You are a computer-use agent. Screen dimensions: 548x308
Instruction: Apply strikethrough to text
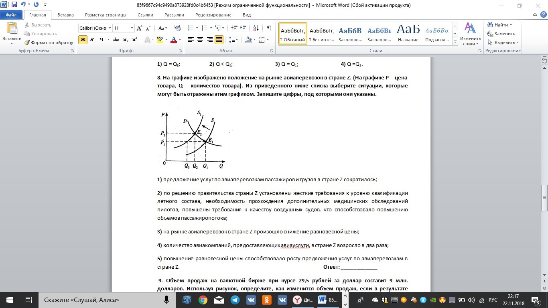116,40
